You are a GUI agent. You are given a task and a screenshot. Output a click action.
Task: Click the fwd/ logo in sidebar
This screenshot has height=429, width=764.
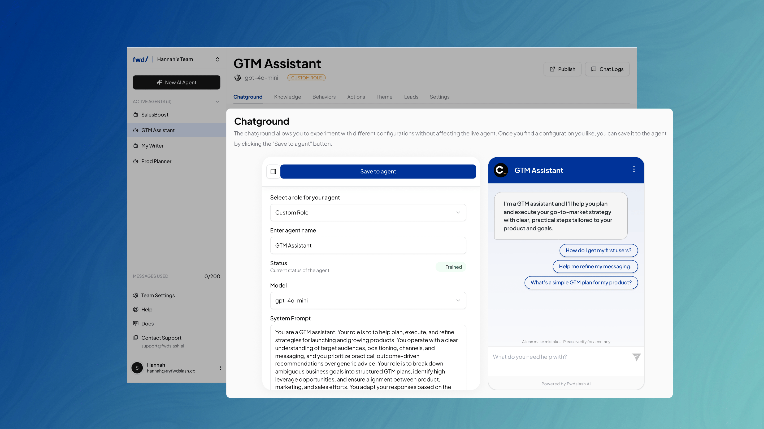click(x=140, y=60)
